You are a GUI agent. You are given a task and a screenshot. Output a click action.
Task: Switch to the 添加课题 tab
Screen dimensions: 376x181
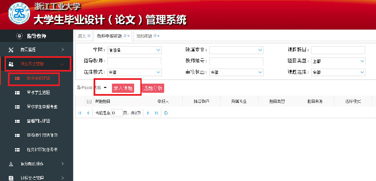coord(145,36)
